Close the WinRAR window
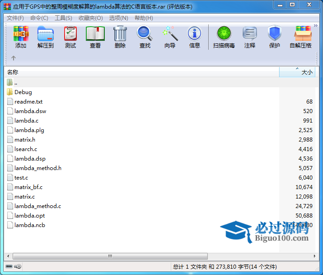323x275 pixels. [309, 5]
